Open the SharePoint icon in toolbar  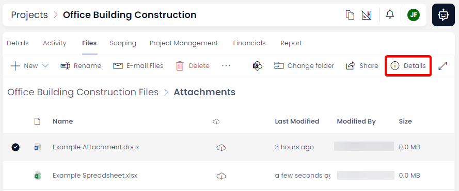click(x=257, y=66)
